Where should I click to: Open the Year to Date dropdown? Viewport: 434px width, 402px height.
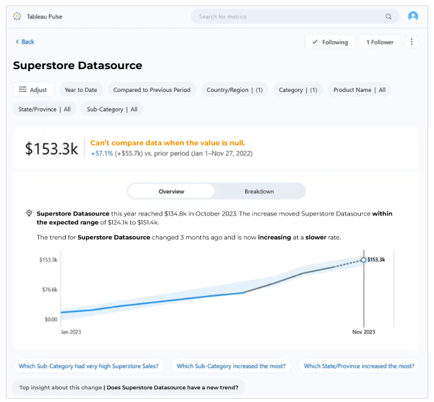pyautogui.click(x=81, y=90)
